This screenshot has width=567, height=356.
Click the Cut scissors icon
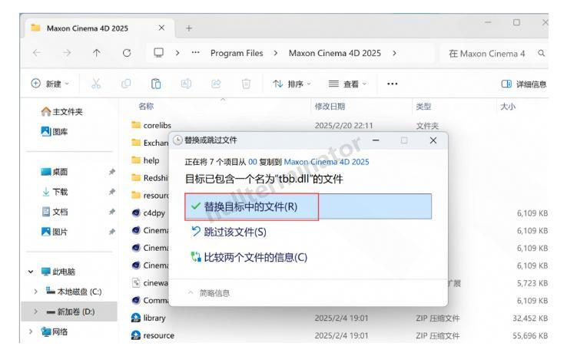click(x=96, y=84)
